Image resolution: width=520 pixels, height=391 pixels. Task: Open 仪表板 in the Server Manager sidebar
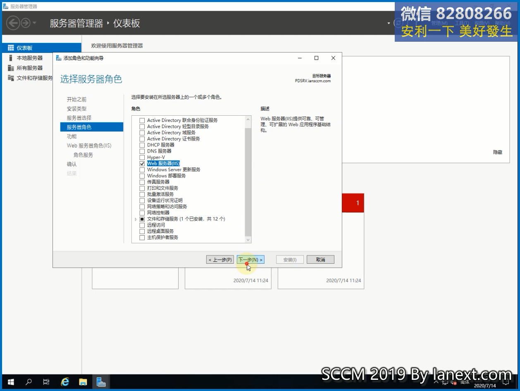pyautogui.click(x=41, y=48)
